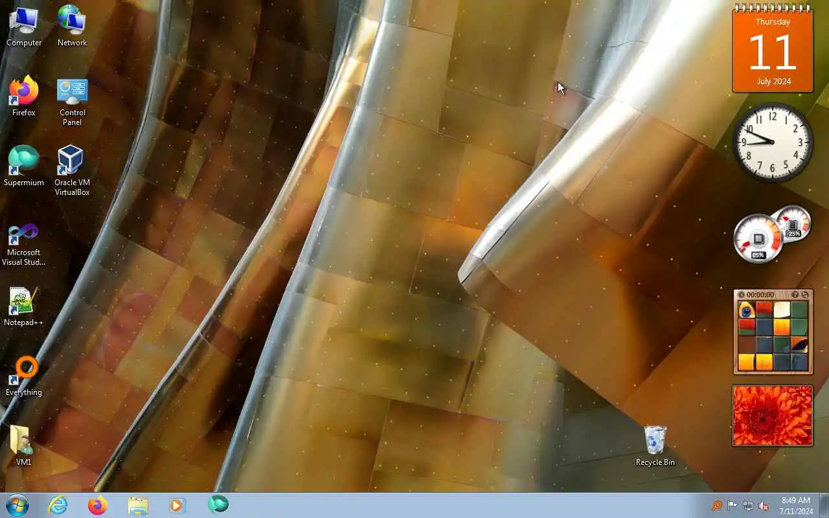Image resolution: width=829 pixels, height=518 pixels.
Task: Open the Action Center flag icon
Action: [x=732, y=506]
